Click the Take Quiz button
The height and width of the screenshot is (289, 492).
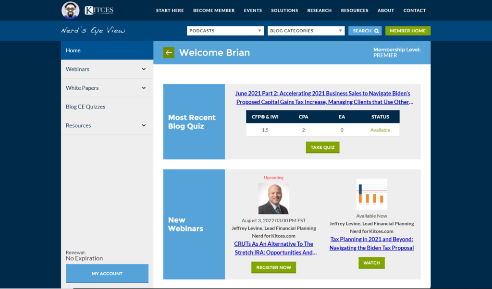pos(322,147)
